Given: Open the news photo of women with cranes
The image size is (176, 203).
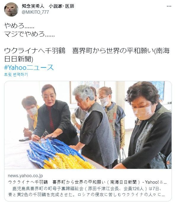Looking at the screenshot, I should tap(88, 125).
